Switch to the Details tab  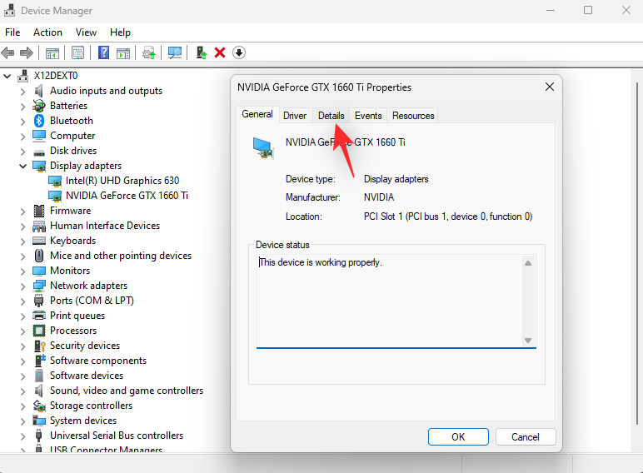pyautogui.click(x=331, y=116)
